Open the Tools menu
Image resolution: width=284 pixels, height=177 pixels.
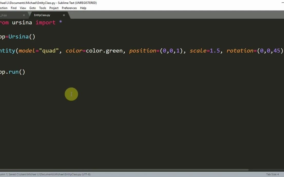point(42,8)
